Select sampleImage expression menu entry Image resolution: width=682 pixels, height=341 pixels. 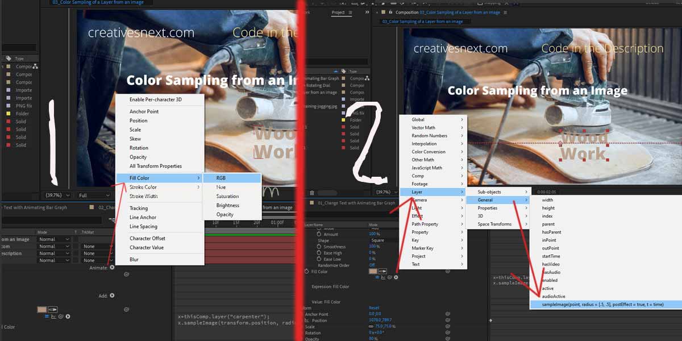coord(602,305)
